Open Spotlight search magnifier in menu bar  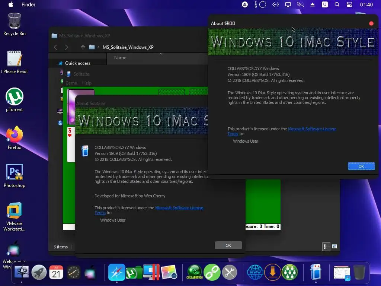(337, 4)
